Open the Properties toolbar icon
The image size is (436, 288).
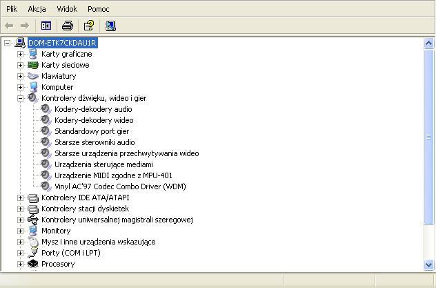[89, 26]
